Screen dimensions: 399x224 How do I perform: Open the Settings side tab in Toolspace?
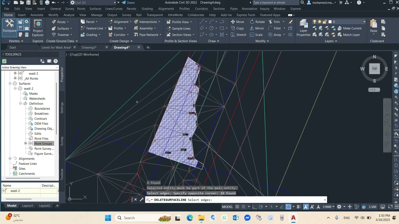point(62,108)
